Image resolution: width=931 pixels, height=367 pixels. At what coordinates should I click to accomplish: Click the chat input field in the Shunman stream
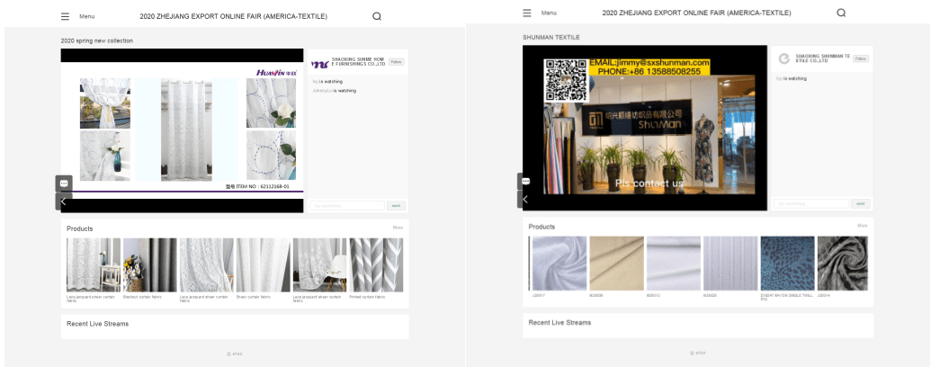pyautogui.click(x=811, y=204)
